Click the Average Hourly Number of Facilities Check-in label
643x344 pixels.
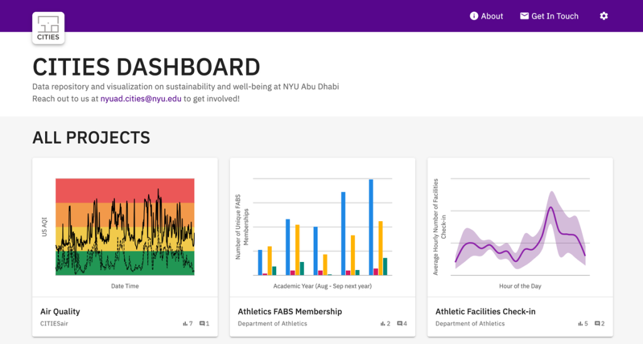(440, 227)
